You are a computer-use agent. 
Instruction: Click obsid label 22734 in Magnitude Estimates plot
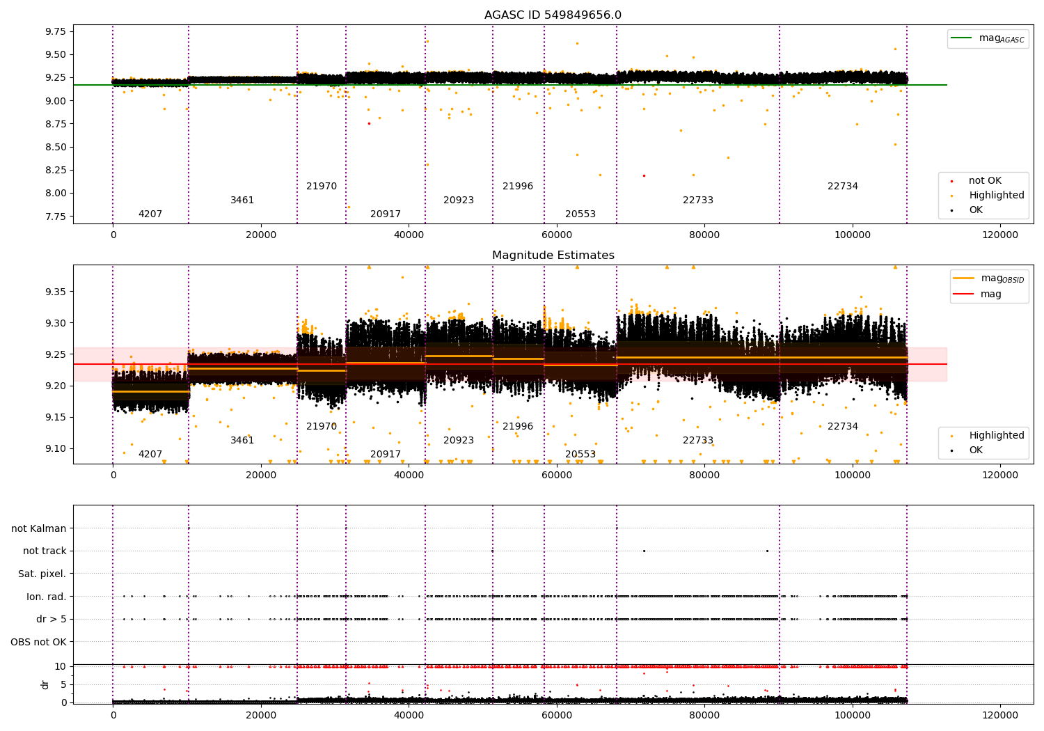click(843, 427)
